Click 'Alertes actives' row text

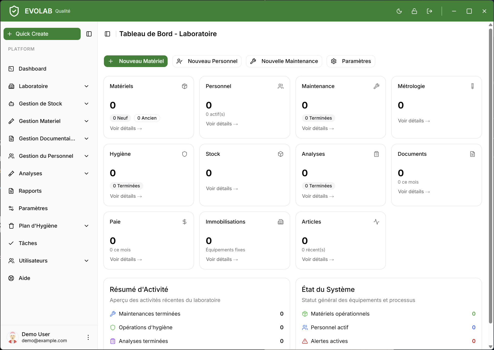[329, 341]
